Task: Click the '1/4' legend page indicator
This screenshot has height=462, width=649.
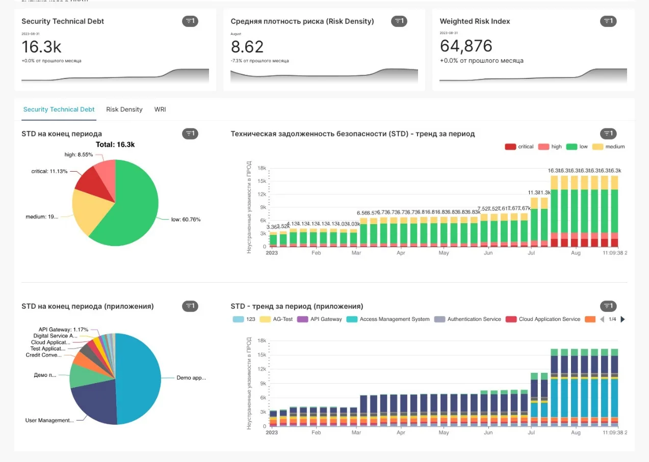Action: point(612,319)
